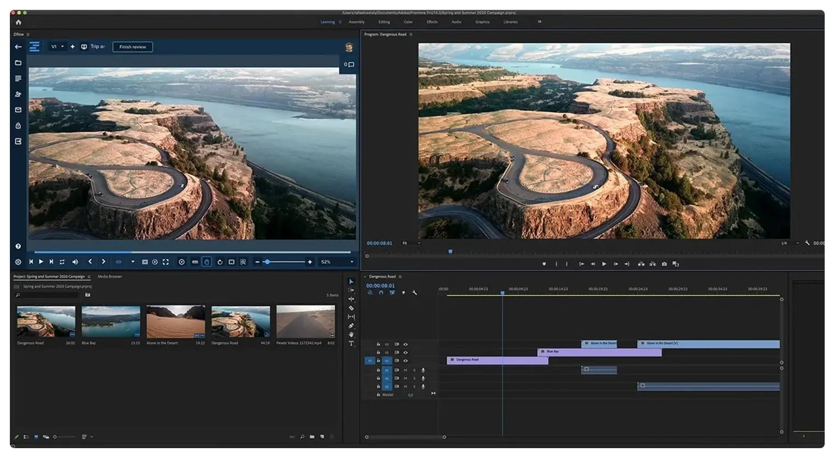Click Export Frame camera icon in Program monitor
The height and width of the screenshot is (458, 834).
pos(664,264)
